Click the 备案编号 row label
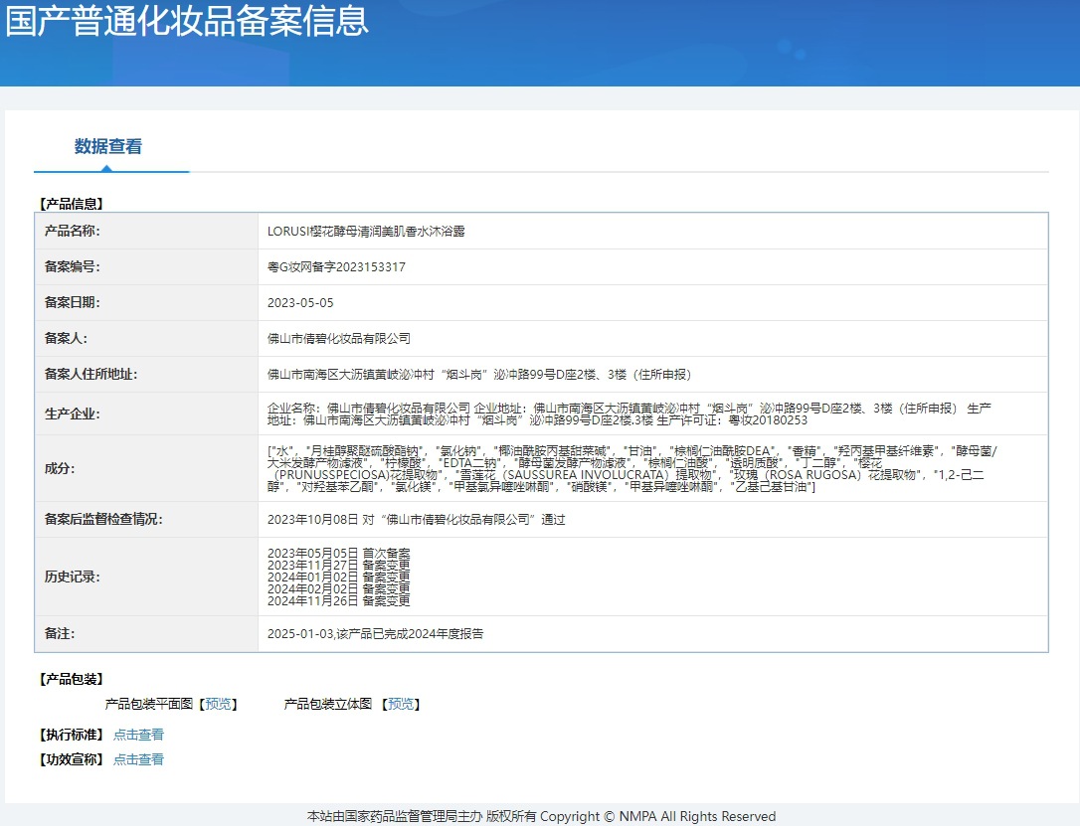 click(x=73, y=267)
